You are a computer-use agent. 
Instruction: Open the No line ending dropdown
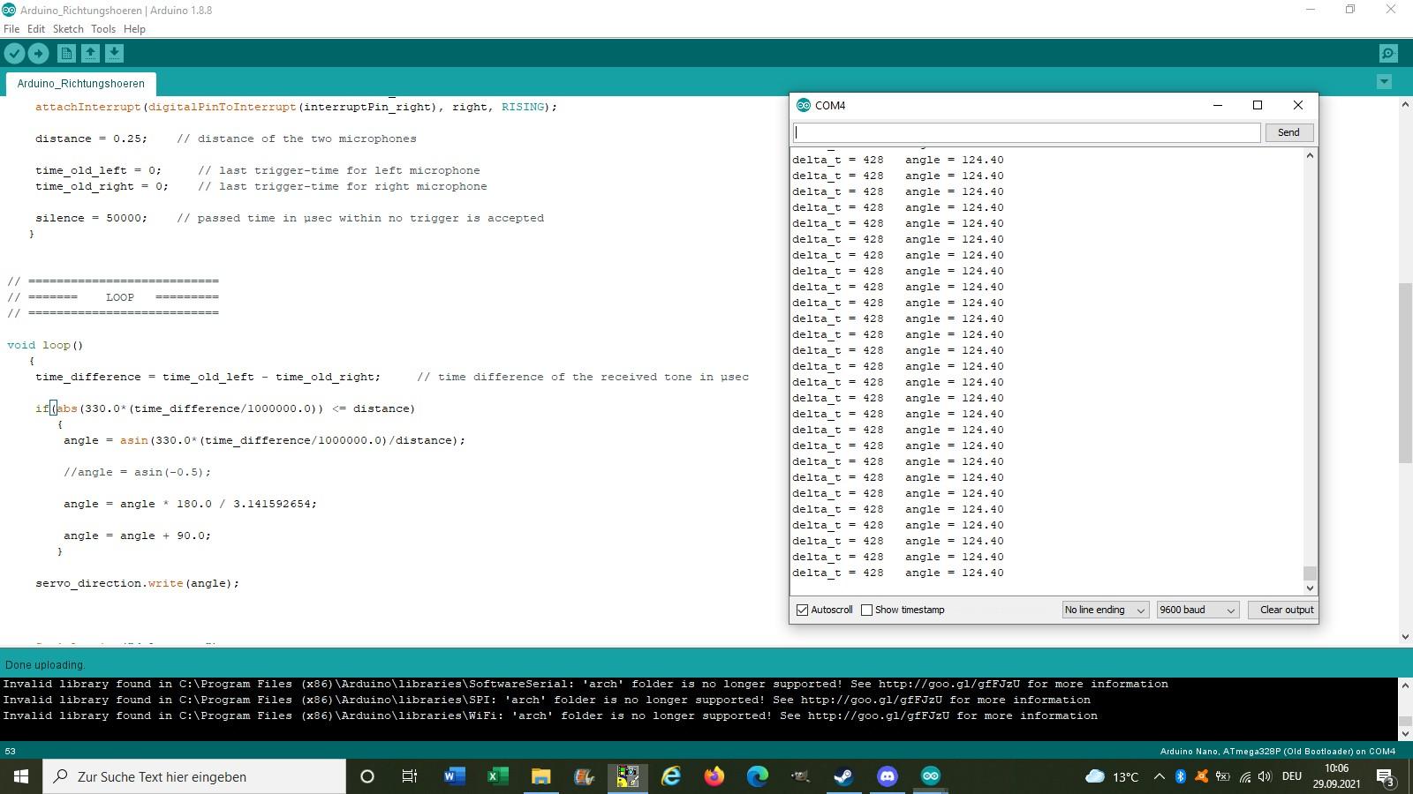(x=1105, y=610)
